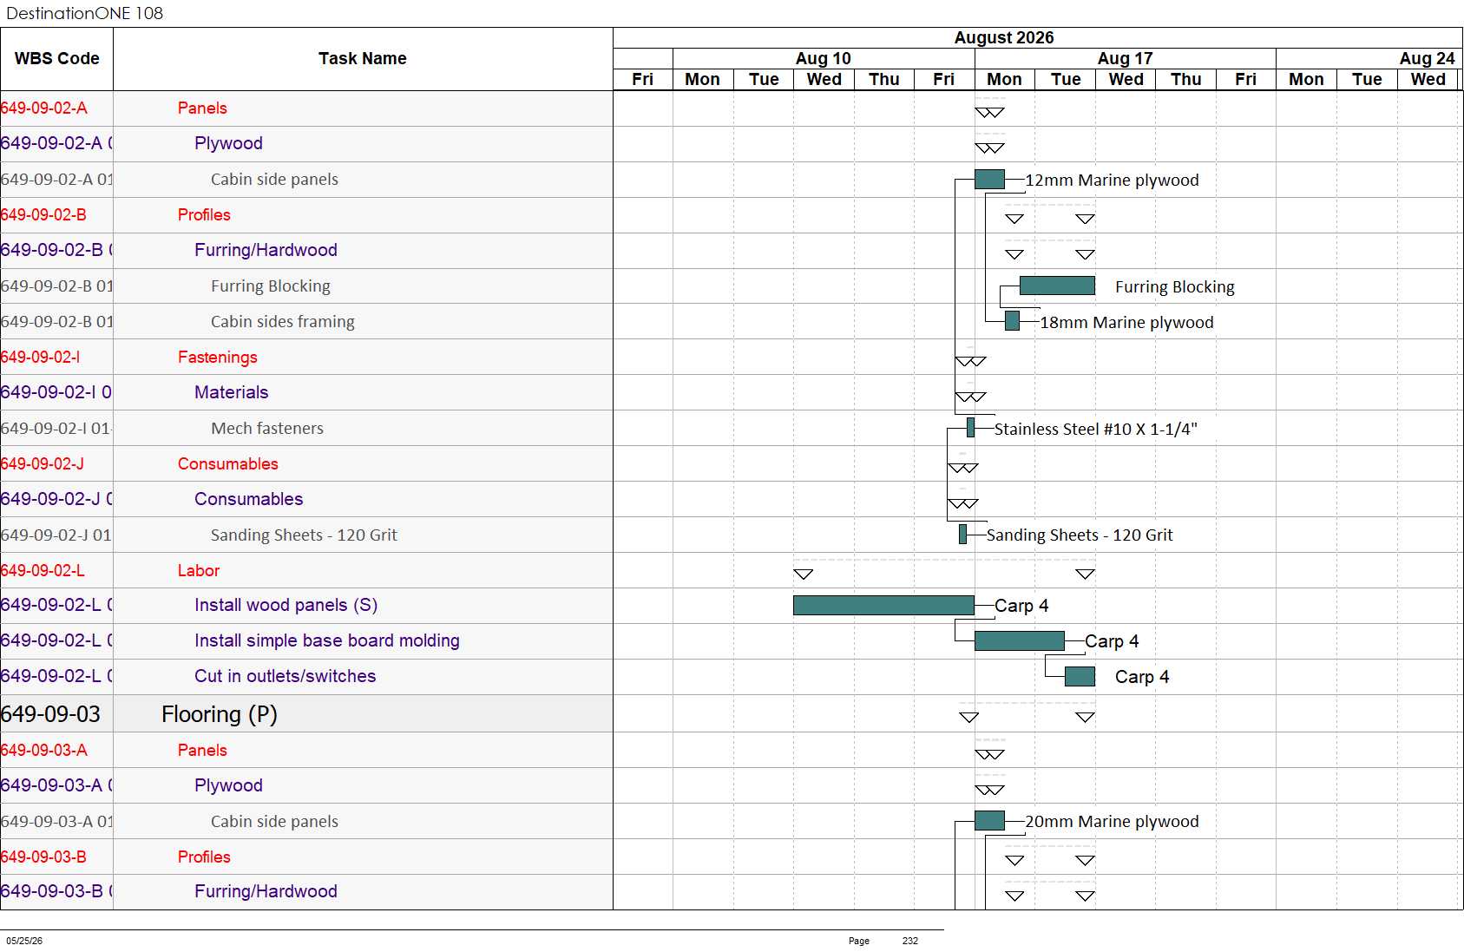The image size is (1464, 952).
Task: Select the 18mm Marine plywood task bar
Action: (x=1012, y=321)
